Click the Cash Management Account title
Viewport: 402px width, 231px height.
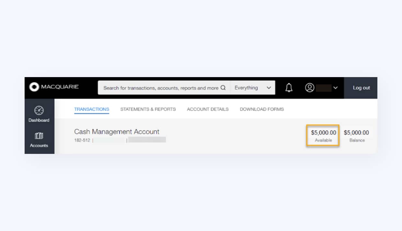pyautogui.click(x=117, y=132)
